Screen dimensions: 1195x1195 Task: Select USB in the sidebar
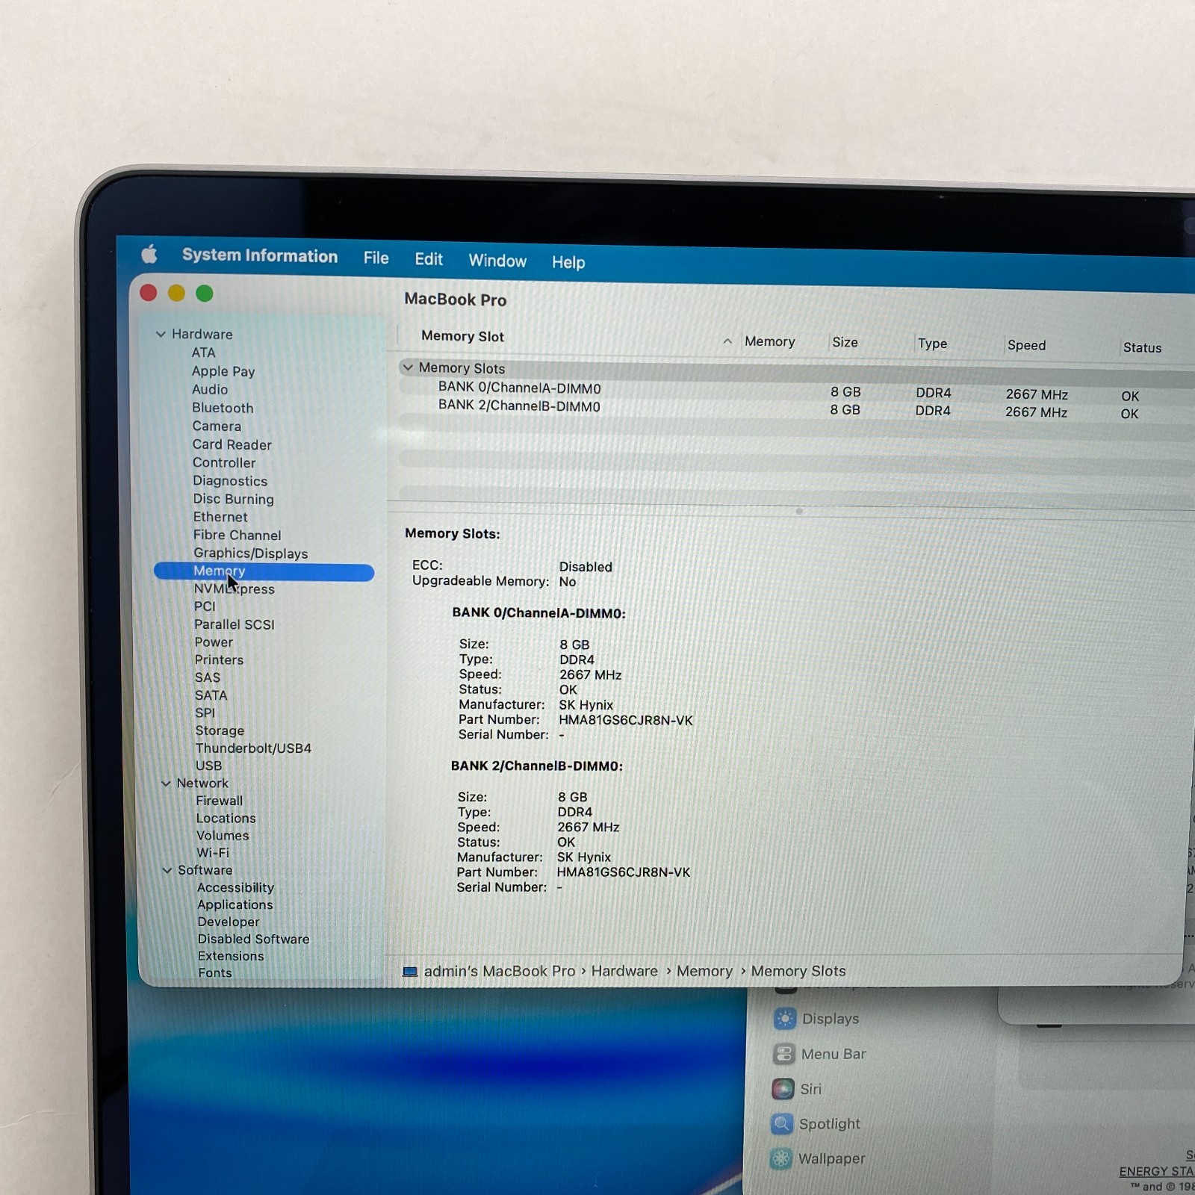tap(208, 766)
